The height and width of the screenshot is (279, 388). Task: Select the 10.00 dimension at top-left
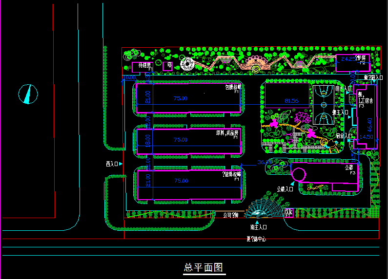point(129,77)
